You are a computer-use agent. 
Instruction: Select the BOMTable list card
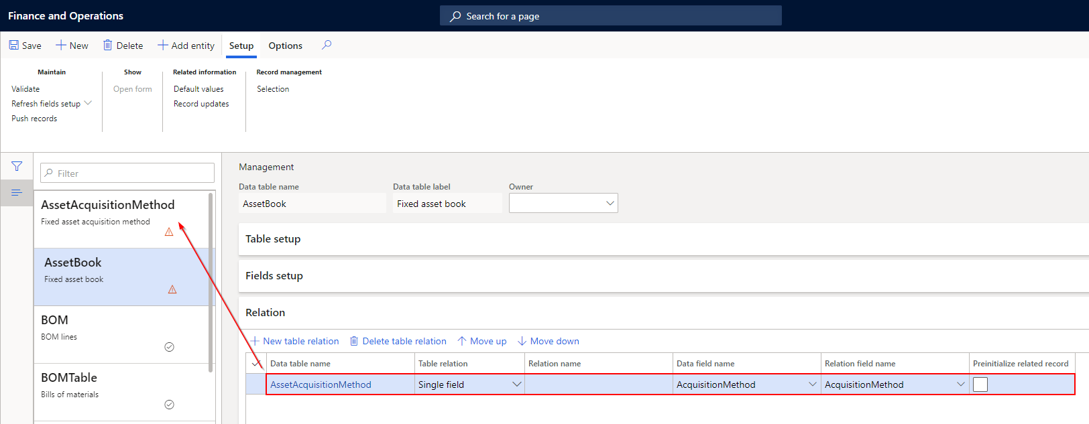(121, 393)
